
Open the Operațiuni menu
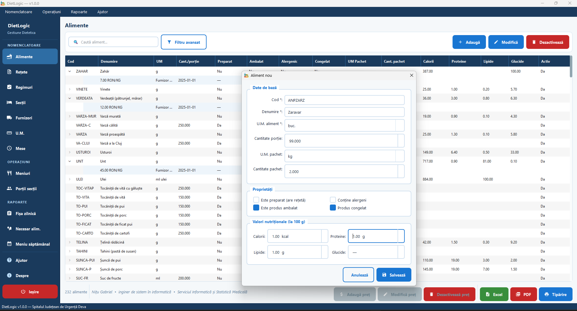(x=52, y=12)
